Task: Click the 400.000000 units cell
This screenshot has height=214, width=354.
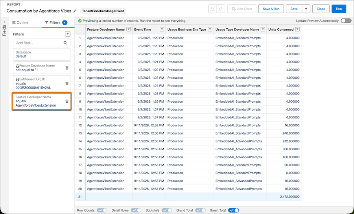Action: tap(284, 157)
